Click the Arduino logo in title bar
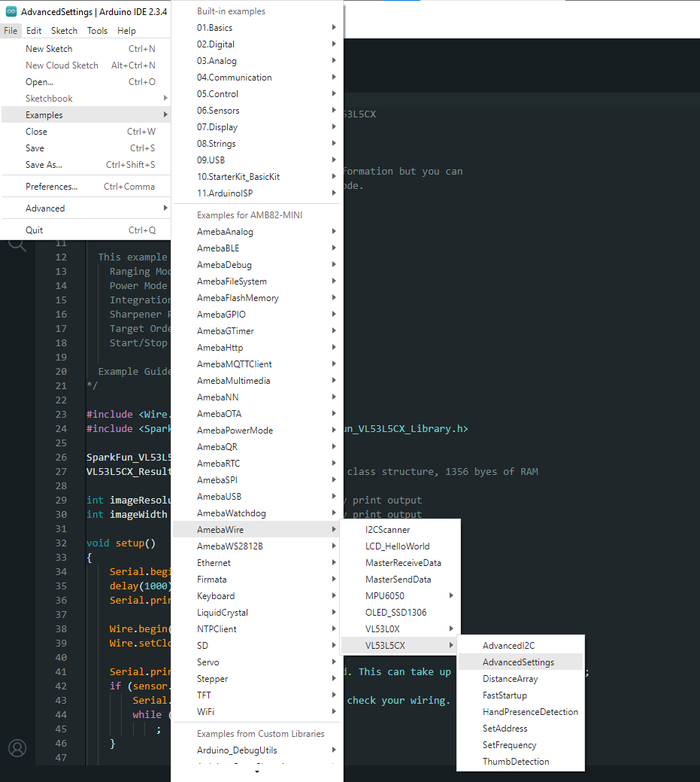This screenshot has width=700, height=782. coord(11,12)
